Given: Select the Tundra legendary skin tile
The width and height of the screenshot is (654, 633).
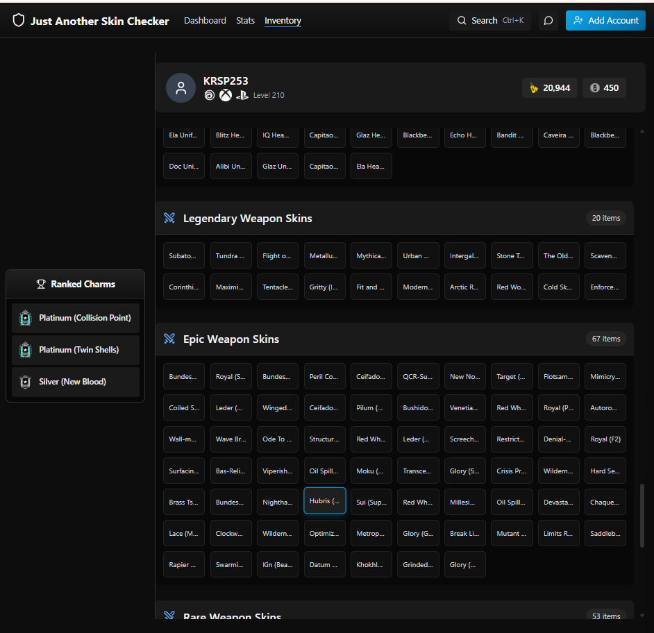Looking at the screenshot, I should pos(230,255).
